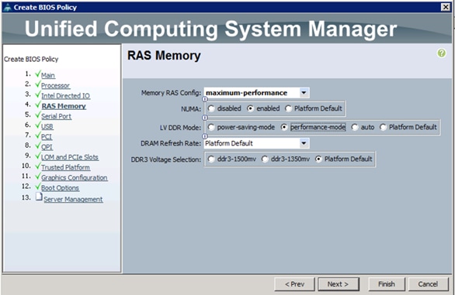Open the DRAM Refresh Rate dropdown arrow
This screenshot has width=455, height=295.
click(304, 143)
